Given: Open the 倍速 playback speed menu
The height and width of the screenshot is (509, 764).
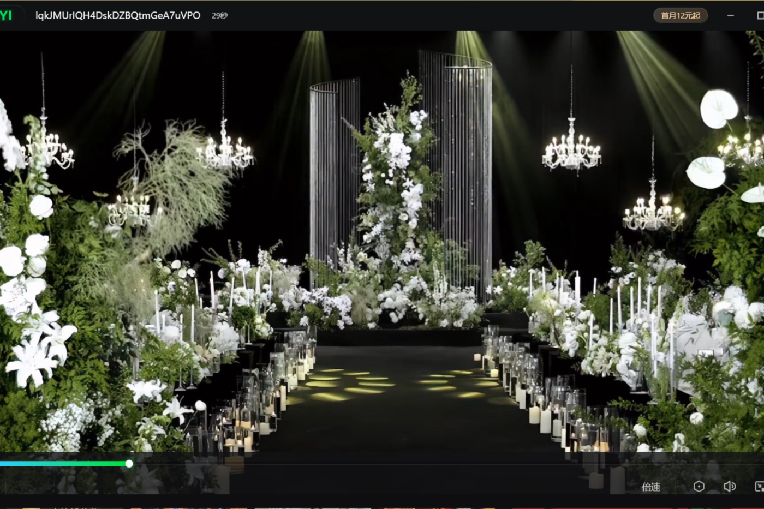Looking at the screenshot, I should tap(650, 487).
